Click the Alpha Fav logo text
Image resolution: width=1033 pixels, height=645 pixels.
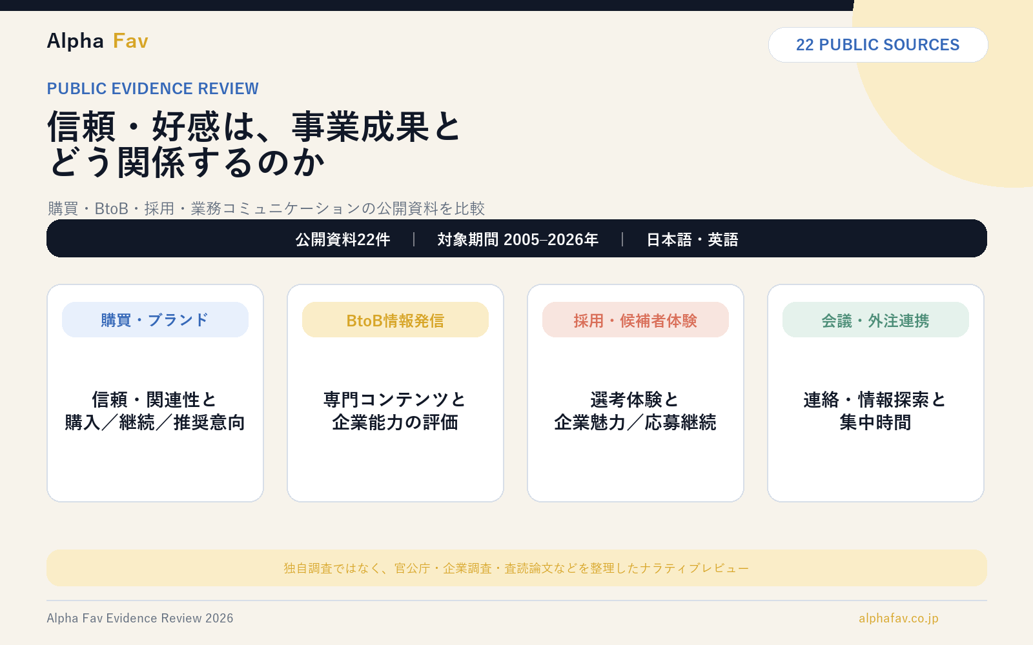click(x=97, y=41)
